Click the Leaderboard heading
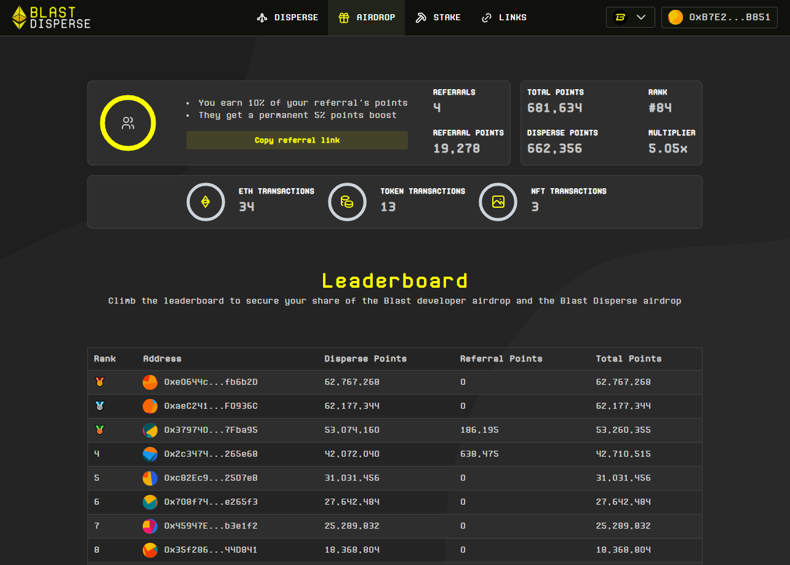The height and width of the screenshot is (565, 790). click(395, 281)
